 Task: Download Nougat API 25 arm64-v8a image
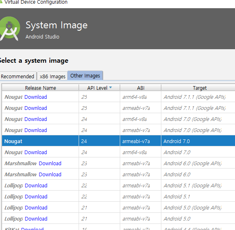click(x=36, y=97)
